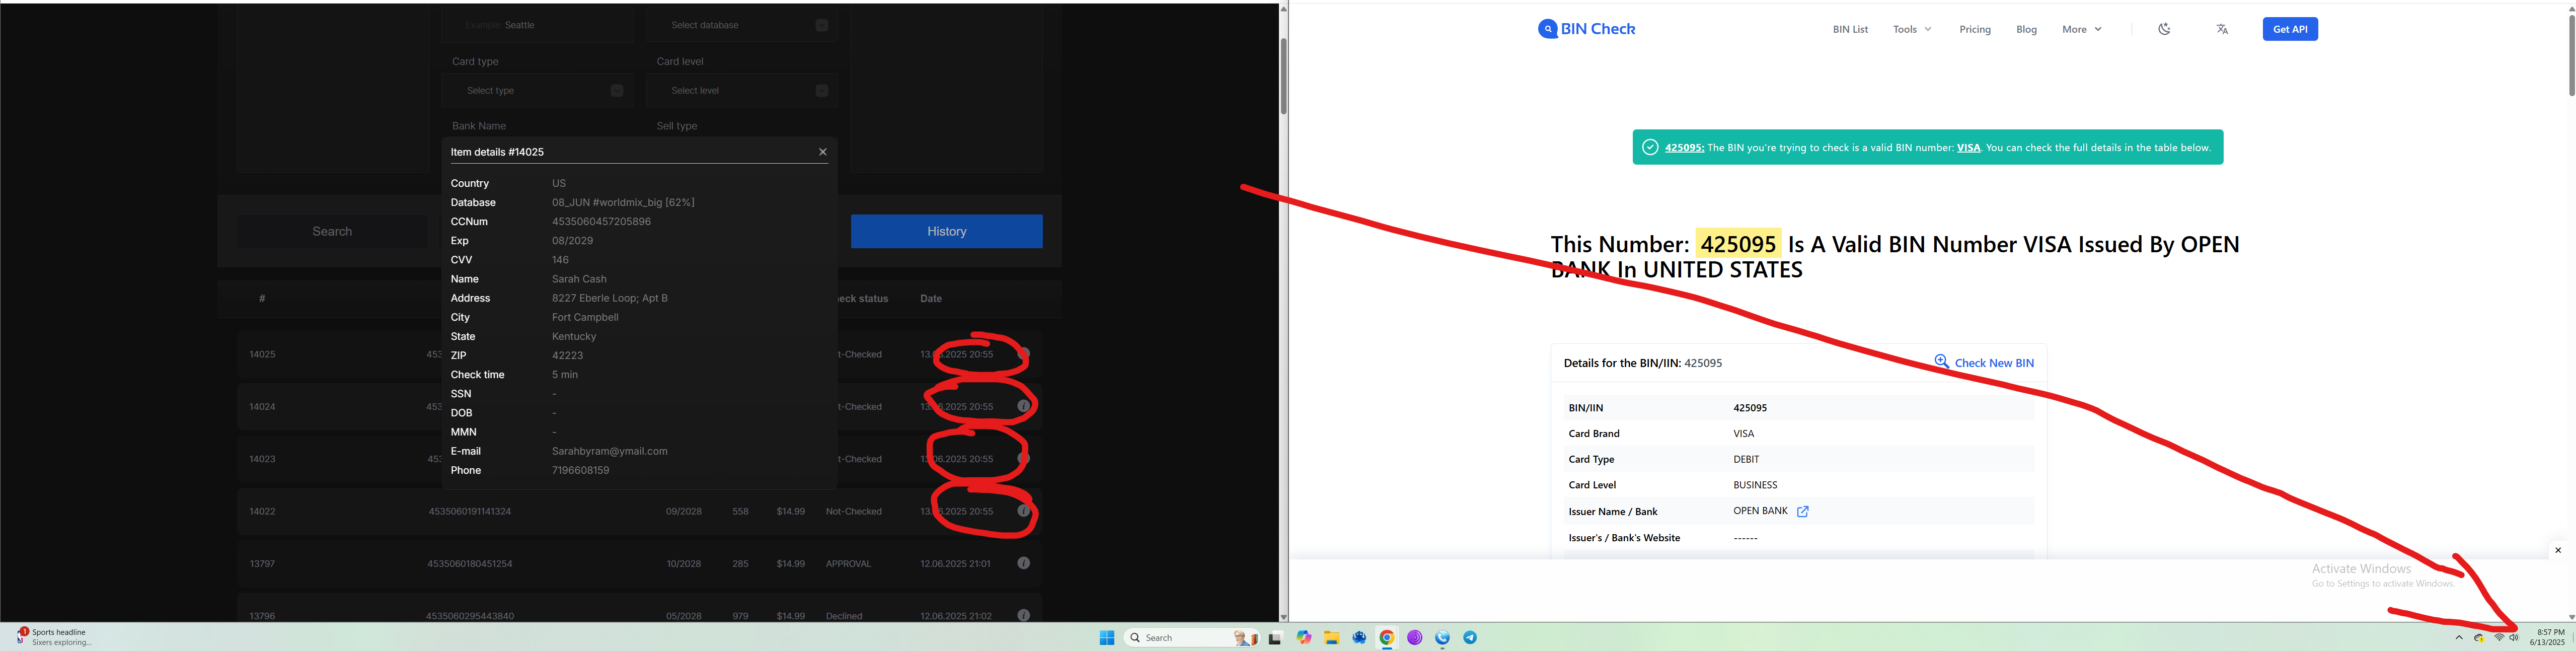Open File Explorer from taskbar
The width and height of the screenshot is (2576, 651).
[x=1332, y=638]
